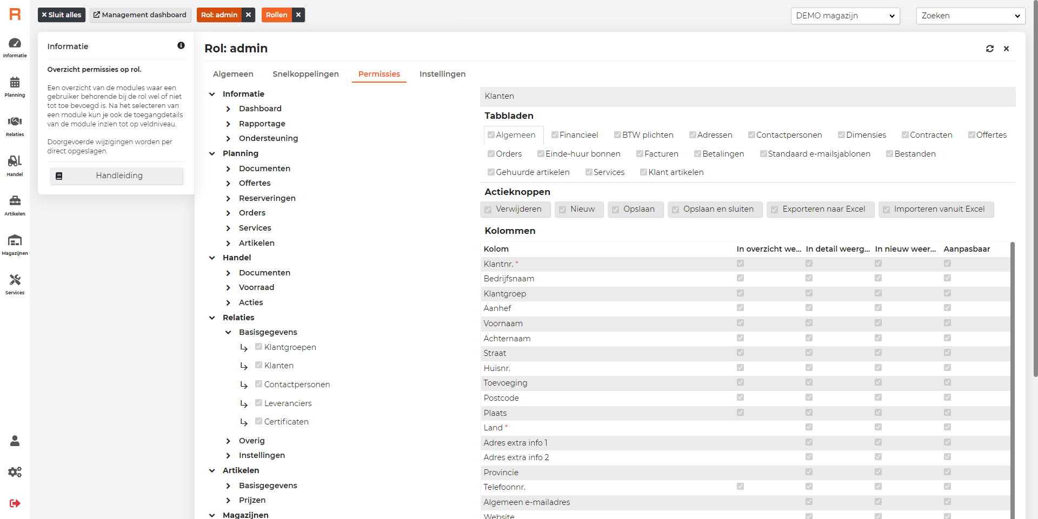The height and width of the screenshot is (519, 1038).
Task: Open the Zoeken dropdown
Action: point(970,16)
